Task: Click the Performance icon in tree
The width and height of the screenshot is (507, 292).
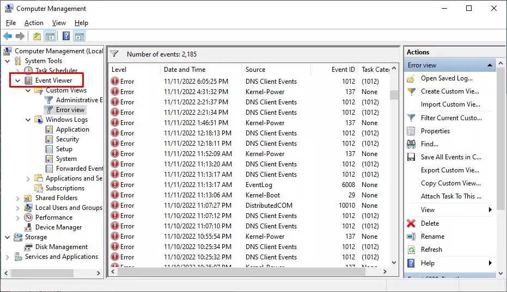Action: 28,218
